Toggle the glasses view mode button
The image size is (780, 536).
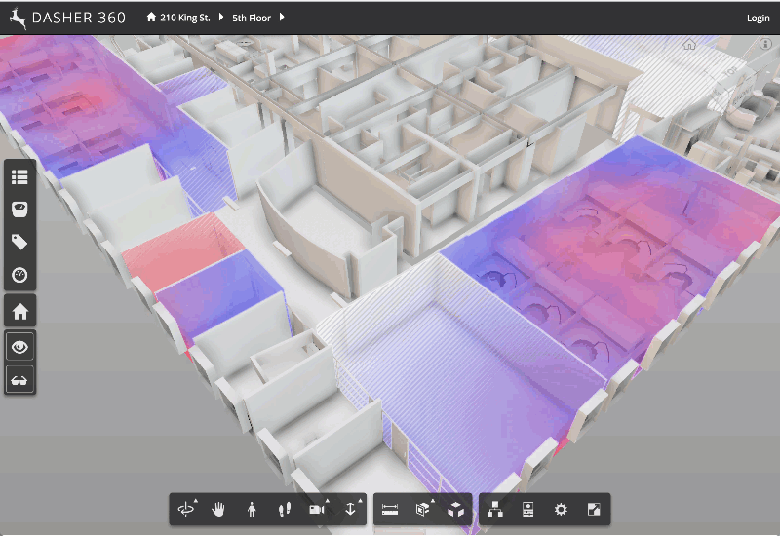(19, 379)
